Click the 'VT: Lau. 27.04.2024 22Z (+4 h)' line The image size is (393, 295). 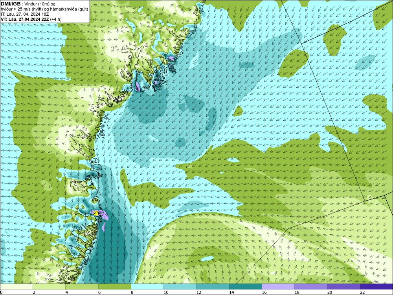pyautogui.click(x=31, y=19)
